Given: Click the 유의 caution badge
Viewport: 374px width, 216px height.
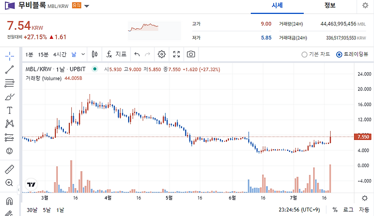Looking at the screenshot, I should click(77, 5).
